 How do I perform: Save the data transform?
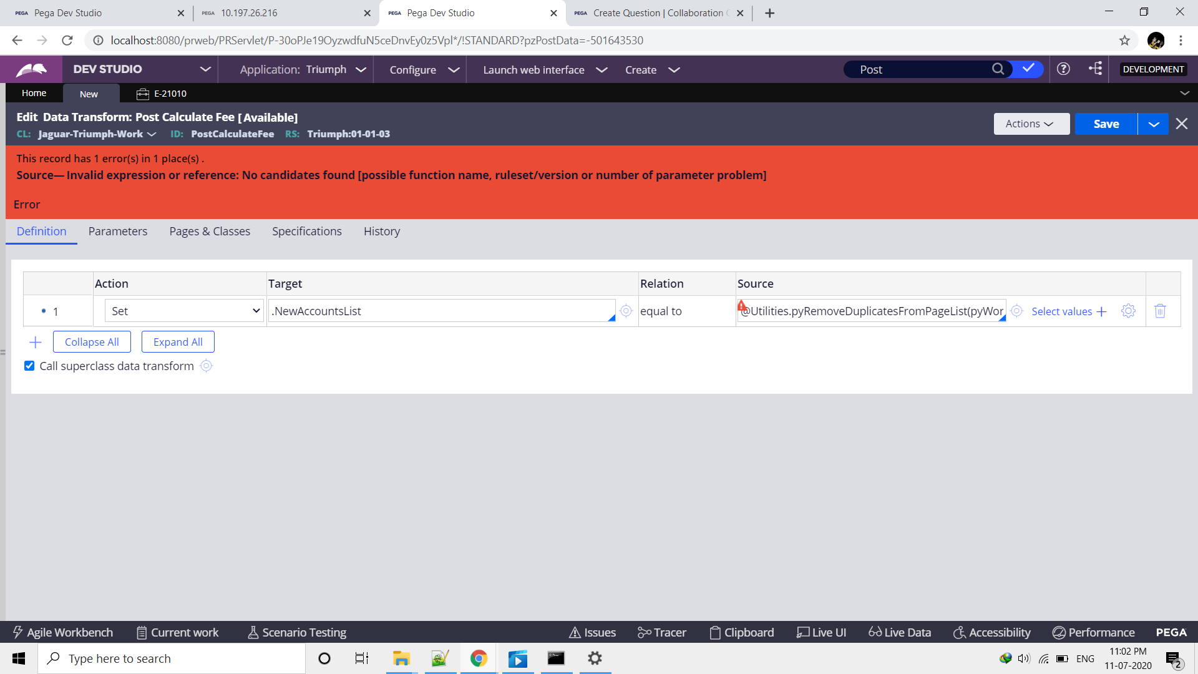(x=1105, y=124)
